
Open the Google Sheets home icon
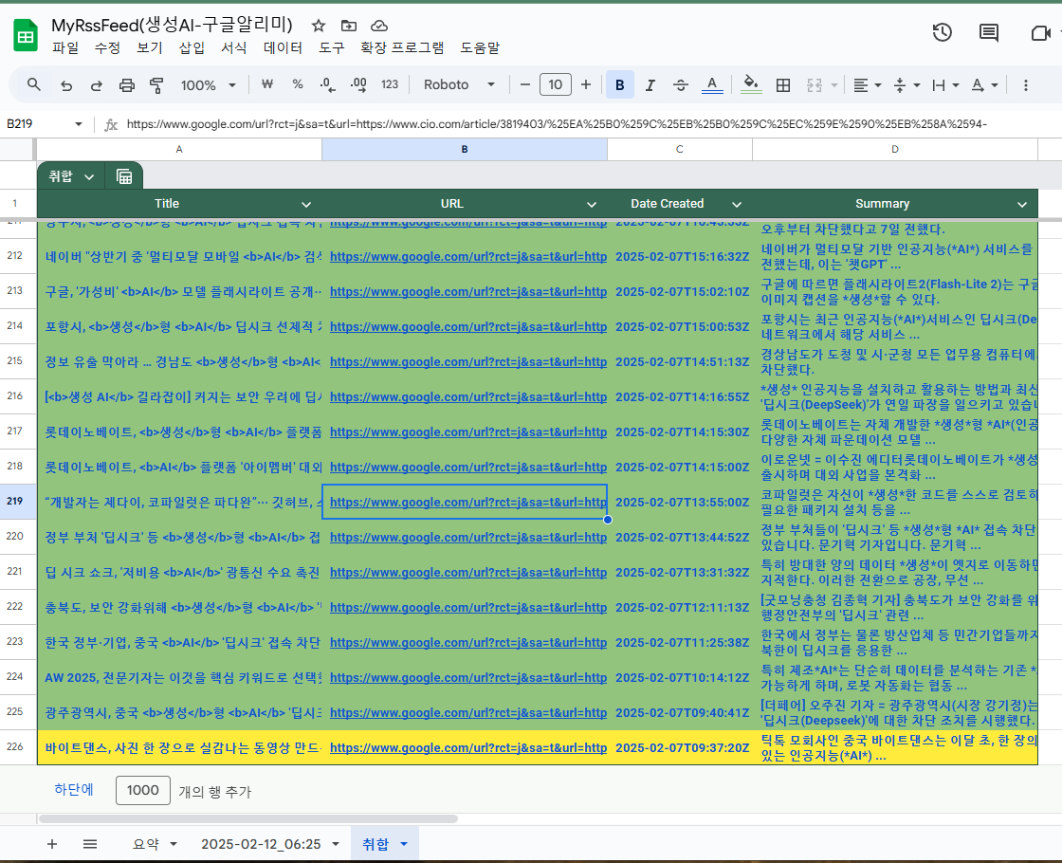26,35
